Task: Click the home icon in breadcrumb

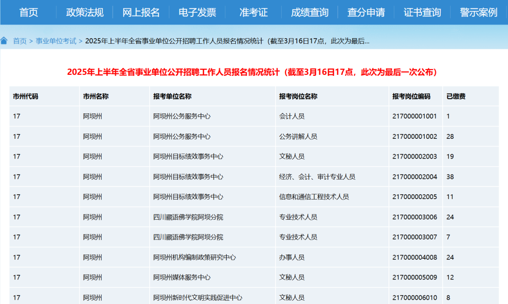Action: coord(4,41)
